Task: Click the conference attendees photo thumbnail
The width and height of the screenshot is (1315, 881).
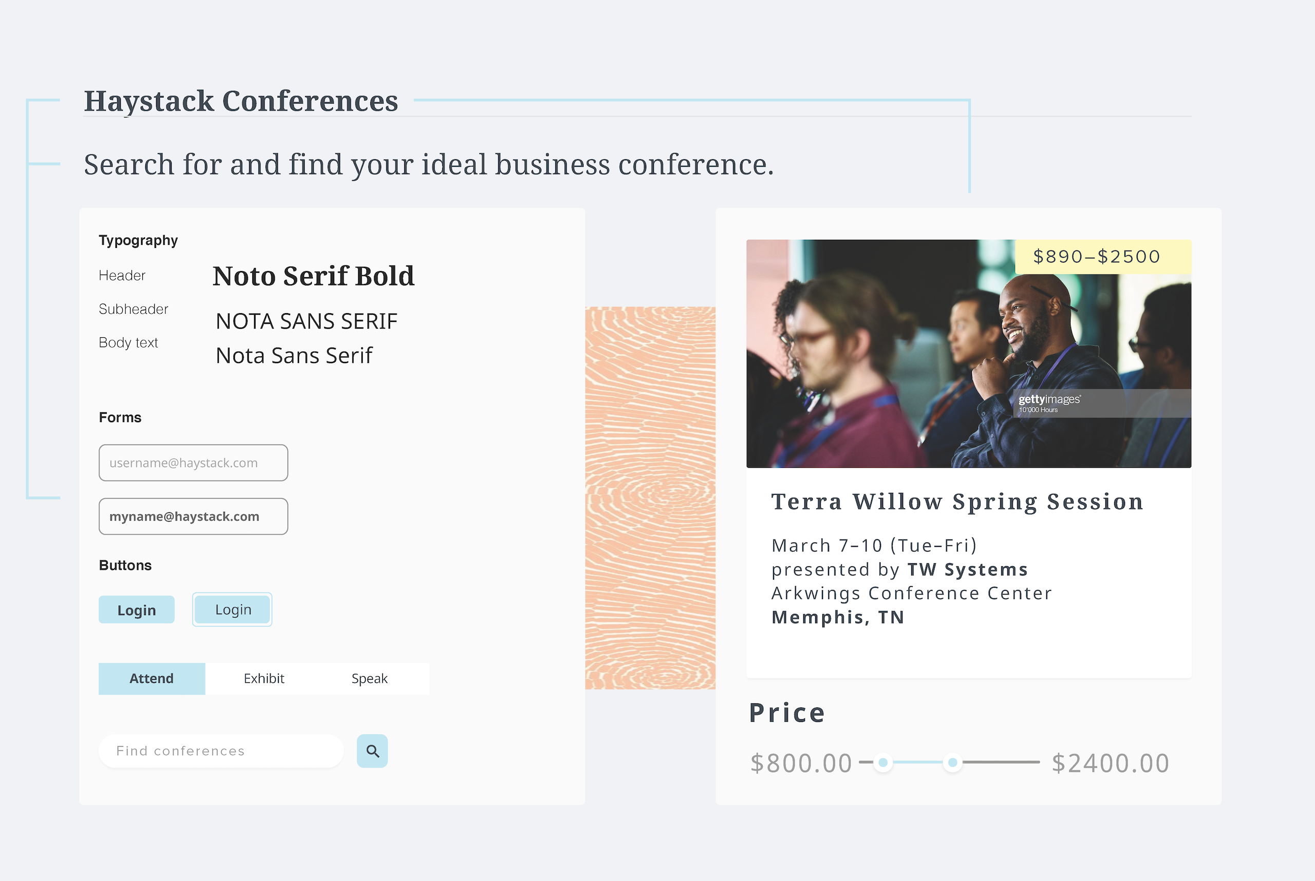Action: [x=969, y=353]
